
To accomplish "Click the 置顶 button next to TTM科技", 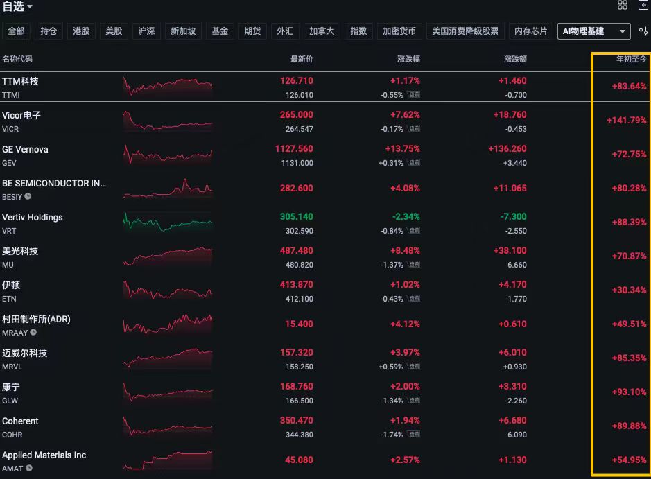I will point(413,94).
